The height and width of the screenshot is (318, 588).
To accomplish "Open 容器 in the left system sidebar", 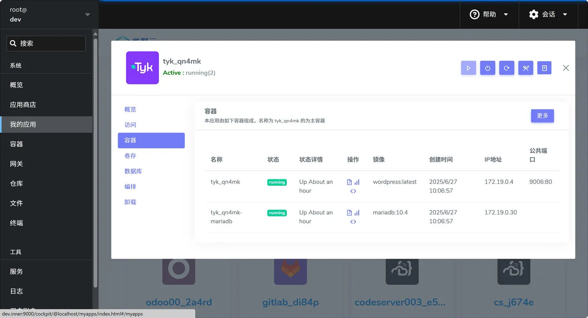I will [x=46, y=144].
